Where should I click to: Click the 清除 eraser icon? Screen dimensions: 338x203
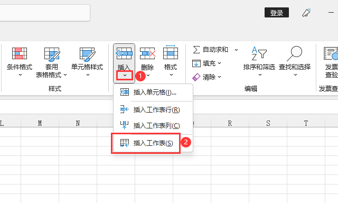(x=196, y=77)
